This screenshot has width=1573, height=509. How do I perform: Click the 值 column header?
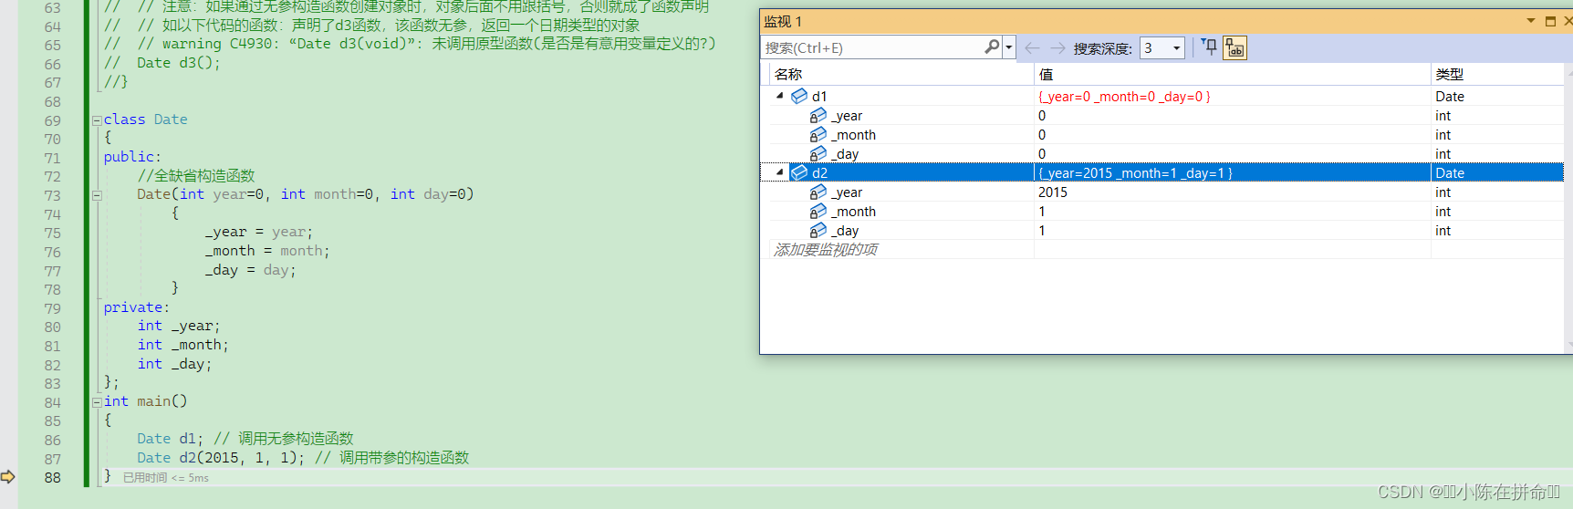click(1232, 74)
